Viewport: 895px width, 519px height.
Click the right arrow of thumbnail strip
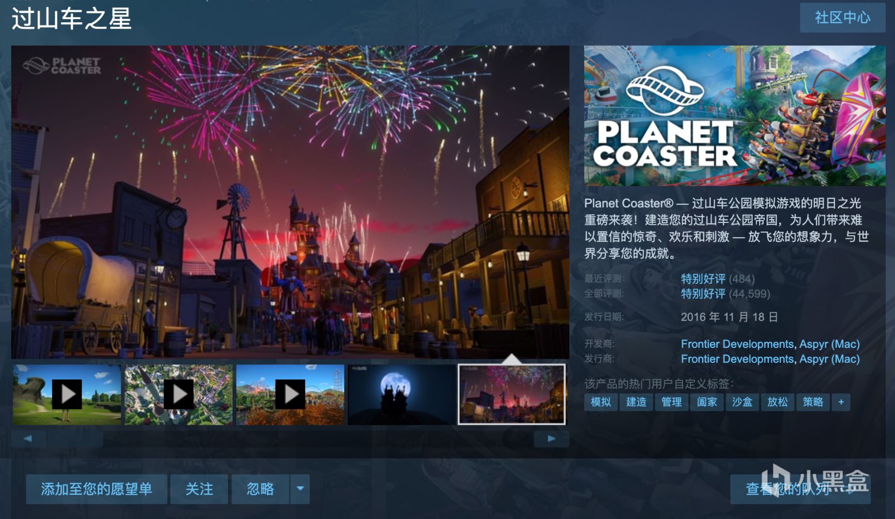click(551, 438)
